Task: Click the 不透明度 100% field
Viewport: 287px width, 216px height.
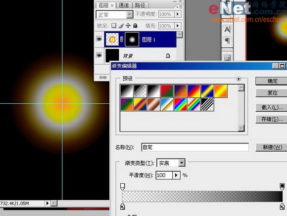Action: point(166,14)
